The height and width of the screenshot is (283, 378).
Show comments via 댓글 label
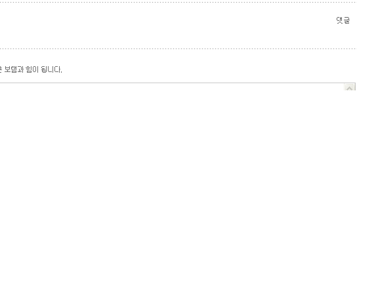pyautogui.click(x=343, y=20)
